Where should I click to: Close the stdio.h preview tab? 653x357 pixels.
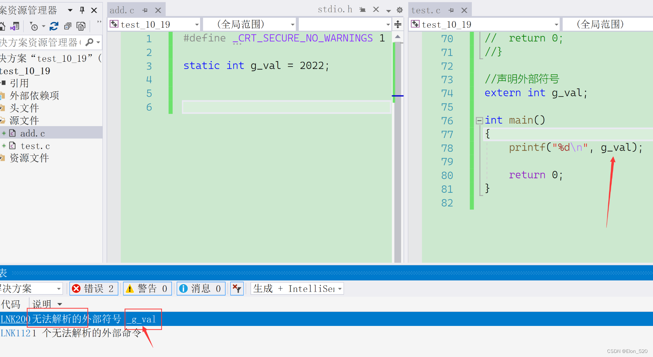tap(376, 9)
